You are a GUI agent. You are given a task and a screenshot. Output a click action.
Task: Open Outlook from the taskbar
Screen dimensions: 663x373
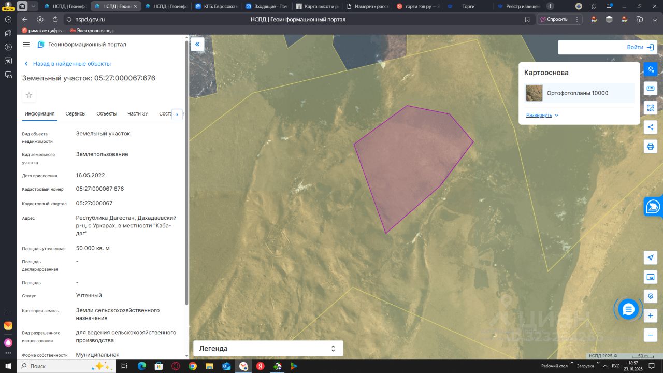pyautogui.click(x=226, y=366)
